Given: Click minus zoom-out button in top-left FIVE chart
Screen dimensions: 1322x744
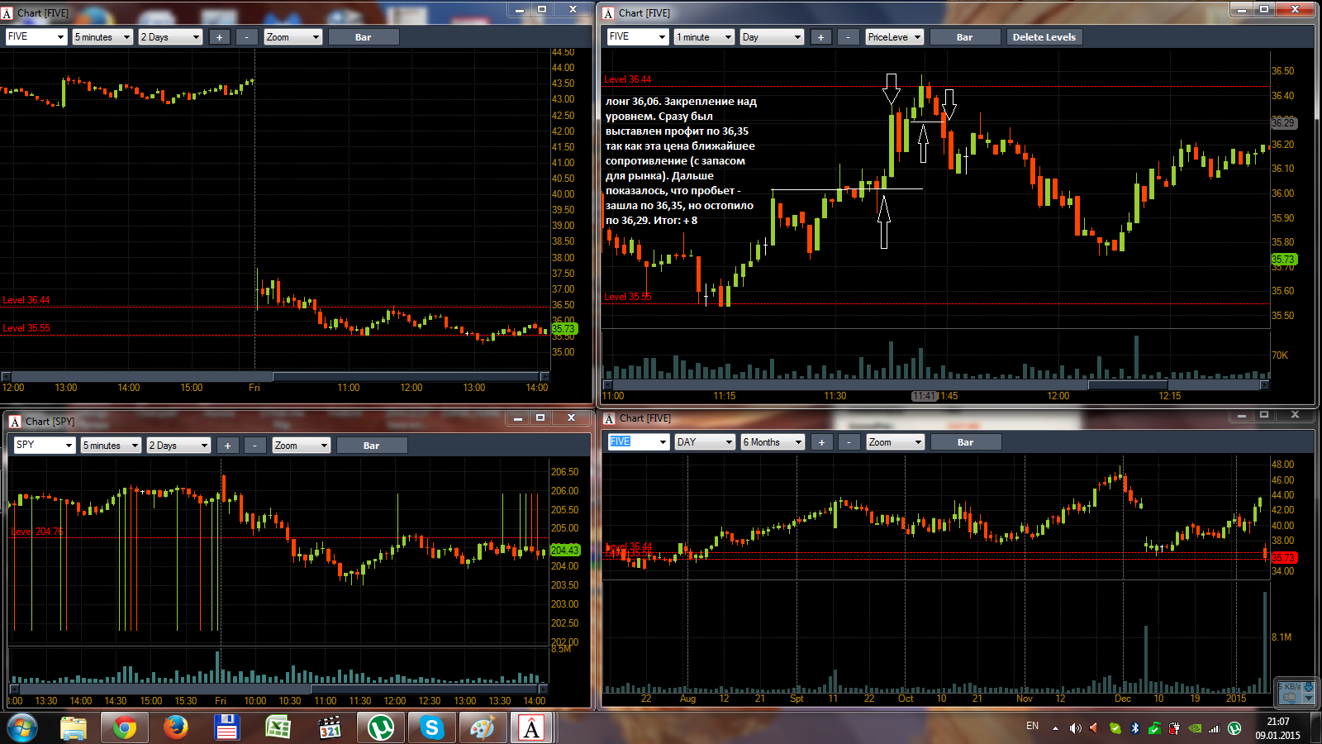Looking at the screenshot, I should click(x=247, y=37).
